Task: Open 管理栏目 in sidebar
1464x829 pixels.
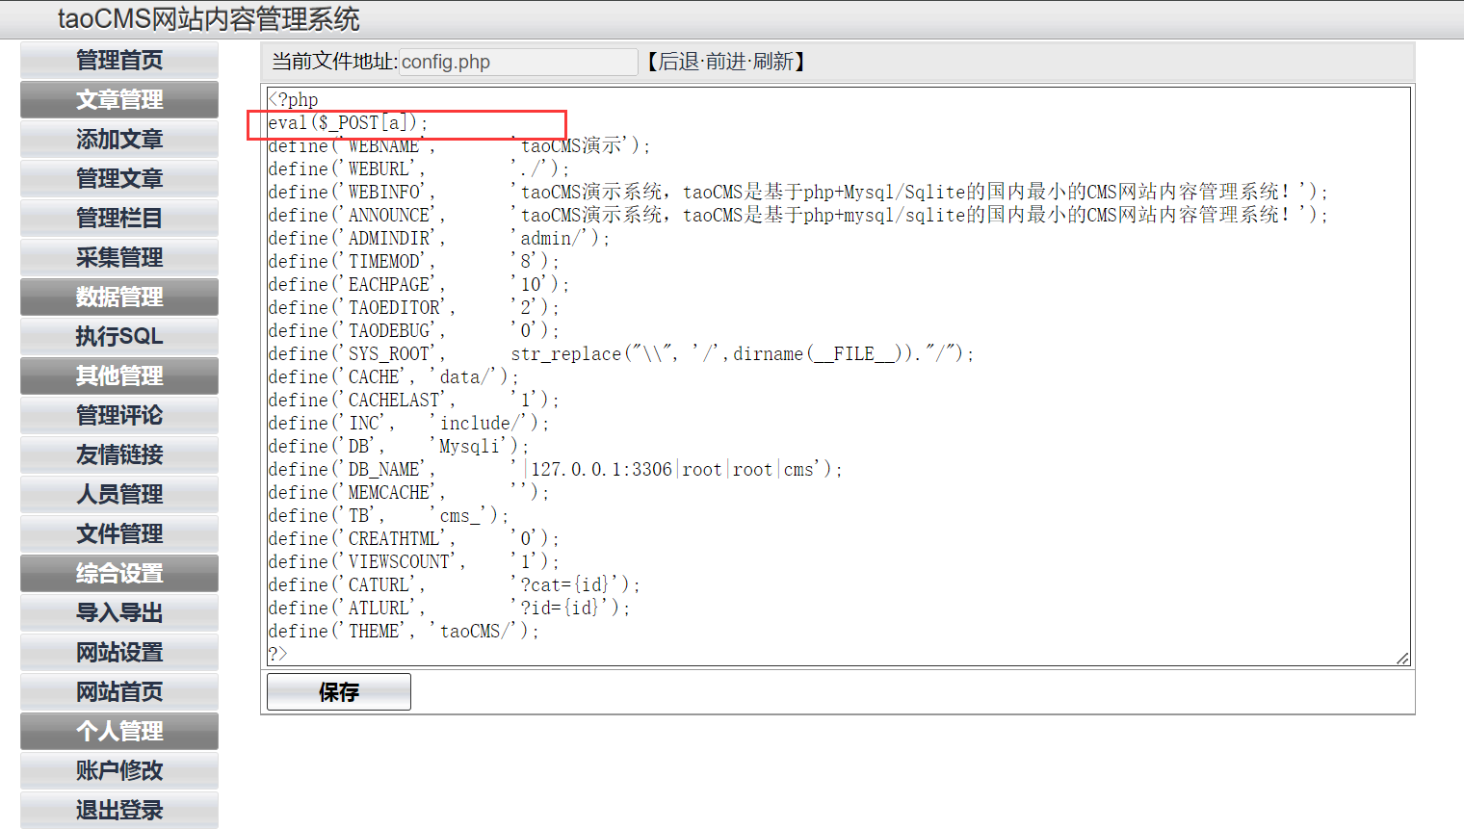Action: pyautogui.click(x=119, y=219)
